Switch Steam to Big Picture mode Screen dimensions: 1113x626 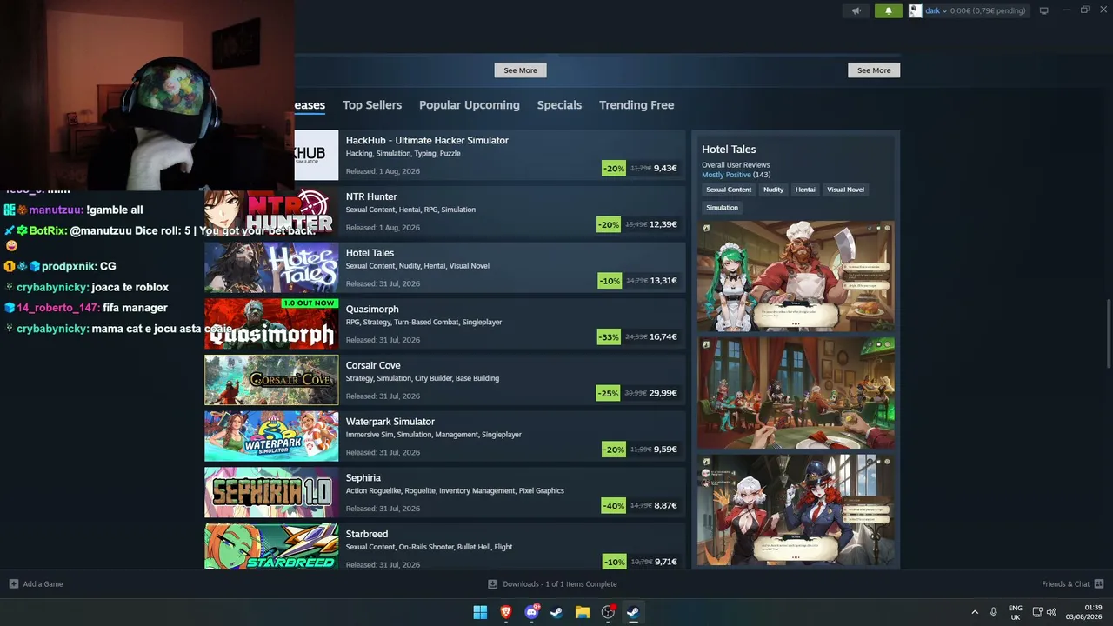(1043, 10)
